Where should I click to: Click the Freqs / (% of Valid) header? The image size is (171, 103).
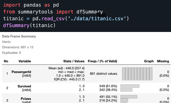tap(102, 61)
